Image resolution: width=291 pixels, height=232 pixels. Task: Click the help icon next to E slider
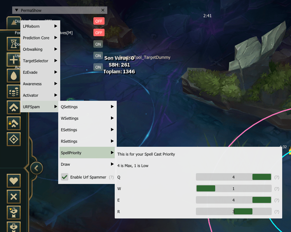(277, 200)
